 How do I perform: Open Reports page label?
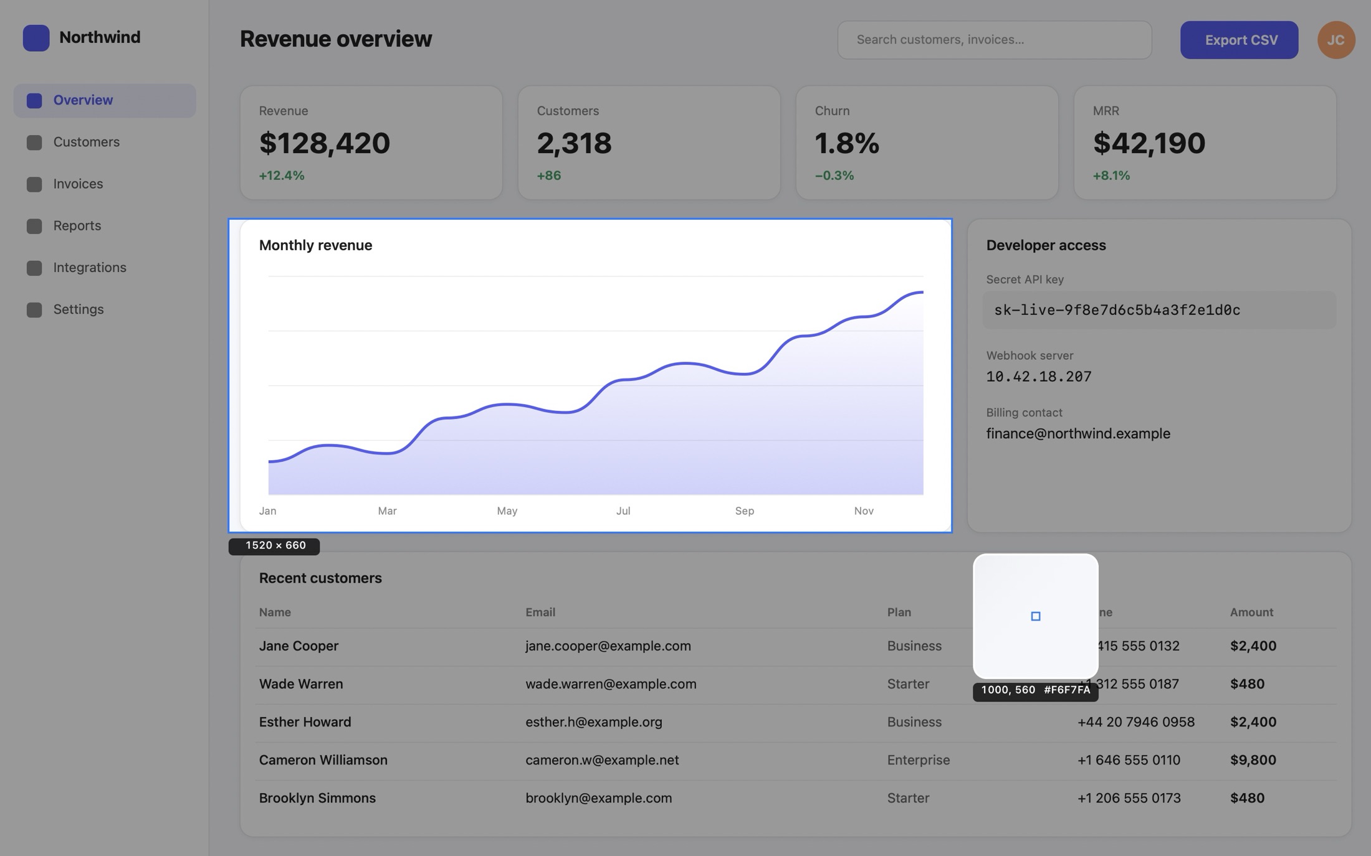77,225
